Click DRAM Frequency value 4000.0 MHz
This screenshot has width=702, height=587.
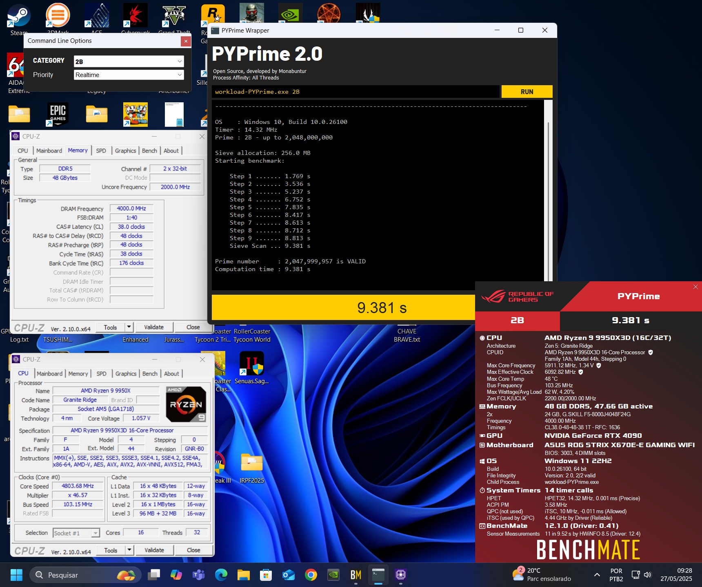coord(131,208)
